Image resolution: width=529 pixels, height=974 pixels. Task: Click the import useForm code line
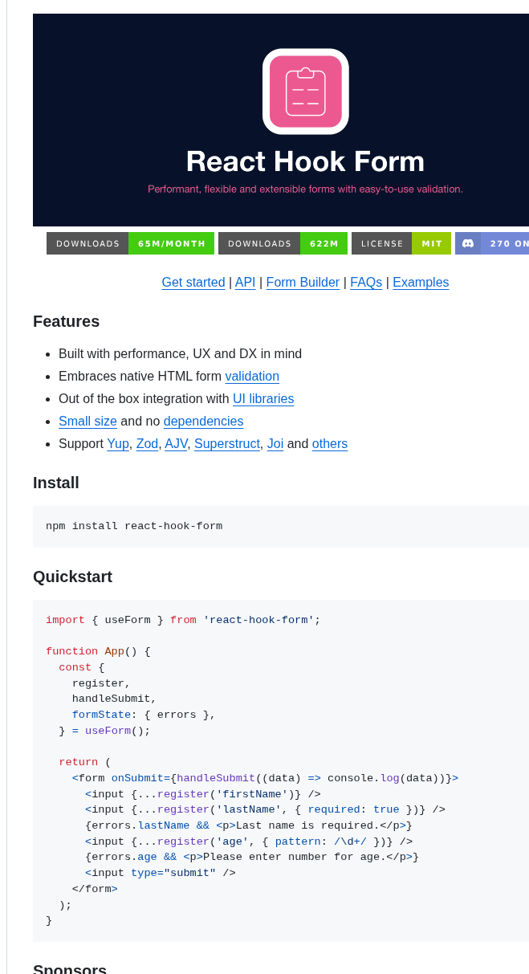[183, 620]
